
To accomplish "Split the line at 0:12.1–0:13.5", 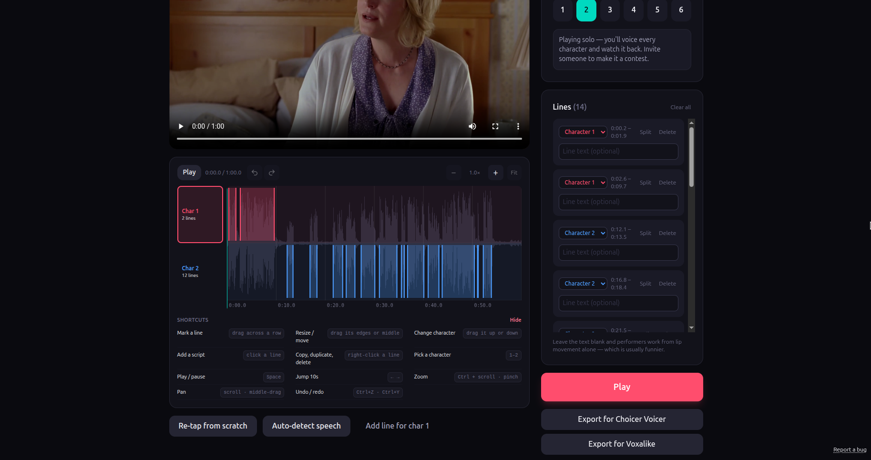I will (x=646, y=233).
